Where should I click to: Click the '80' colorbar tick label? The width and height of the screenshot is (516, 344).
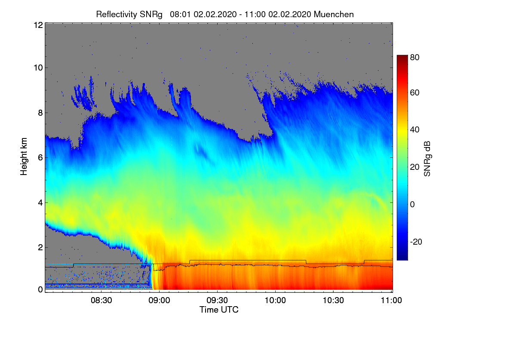[415, 57]
